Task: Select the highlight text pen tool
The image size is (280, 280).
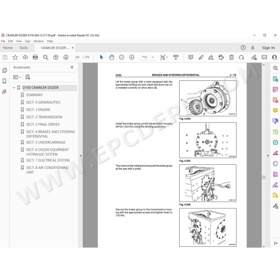Action: point(201,57)
